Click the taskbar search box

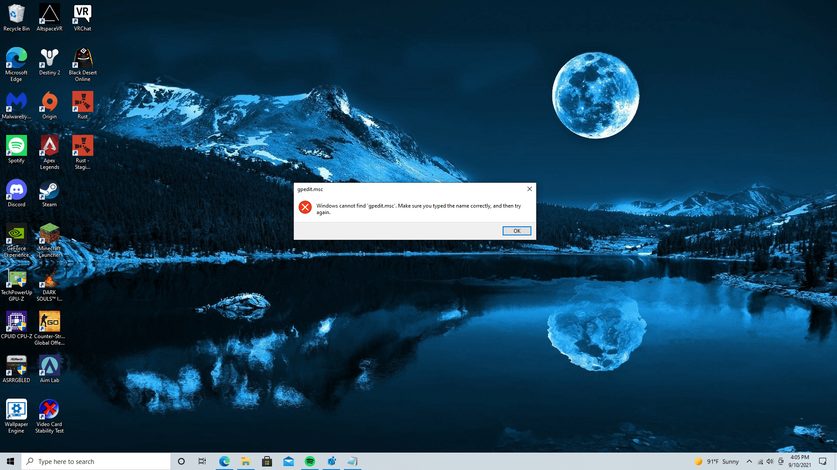[96, 461]
